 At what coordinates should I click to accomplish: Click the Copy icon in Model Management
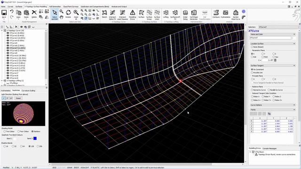[x=18, y=13]
